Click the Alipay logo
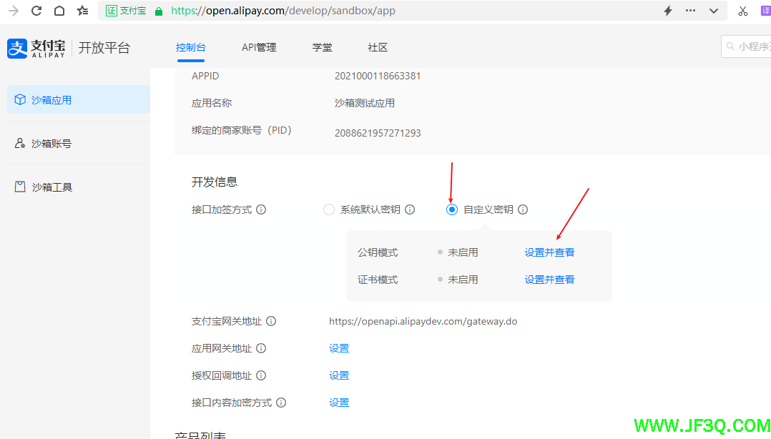 tap(37, 48)
